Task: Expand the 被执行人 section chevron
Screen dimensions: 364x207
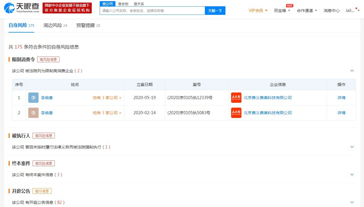Action: pos(352,147)
